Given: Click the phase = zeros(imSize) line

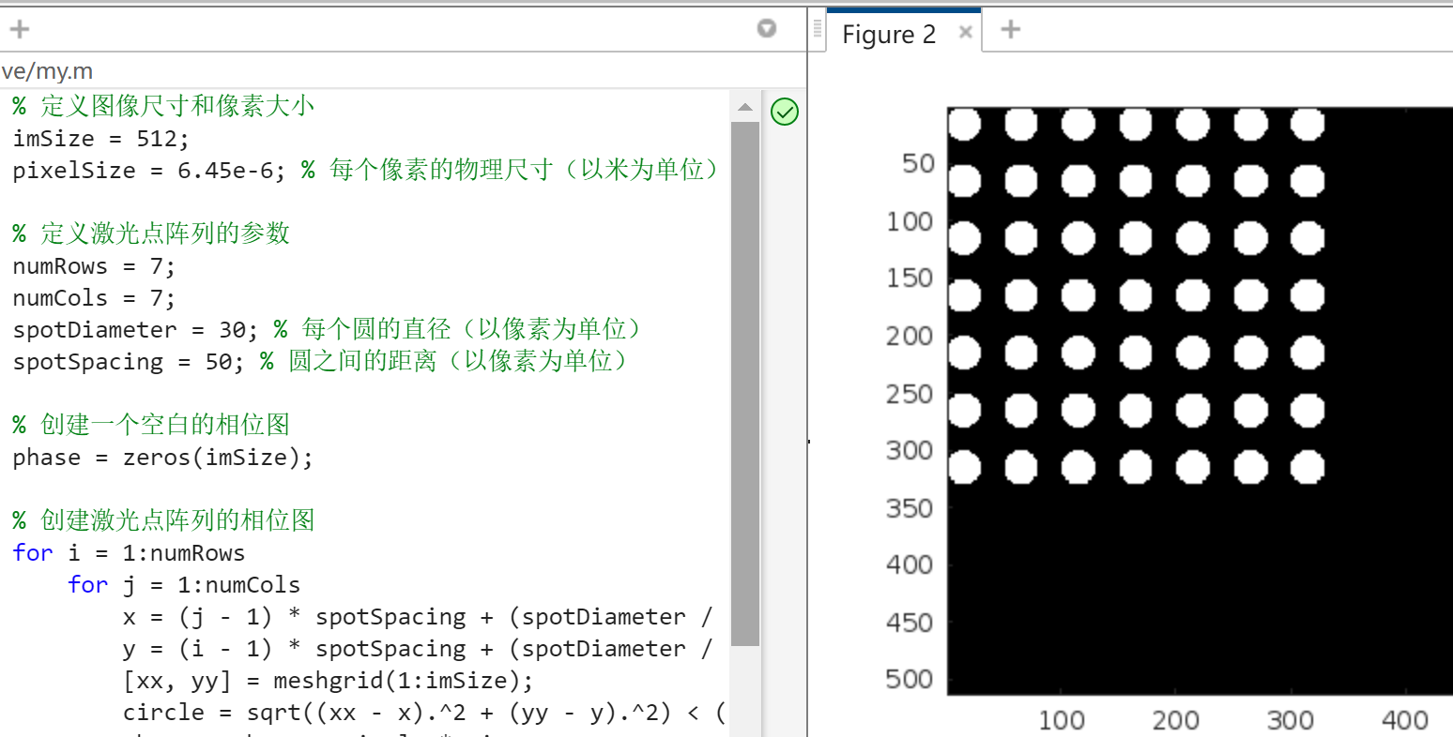Looking at the screenshot, I should pos(162,458).
